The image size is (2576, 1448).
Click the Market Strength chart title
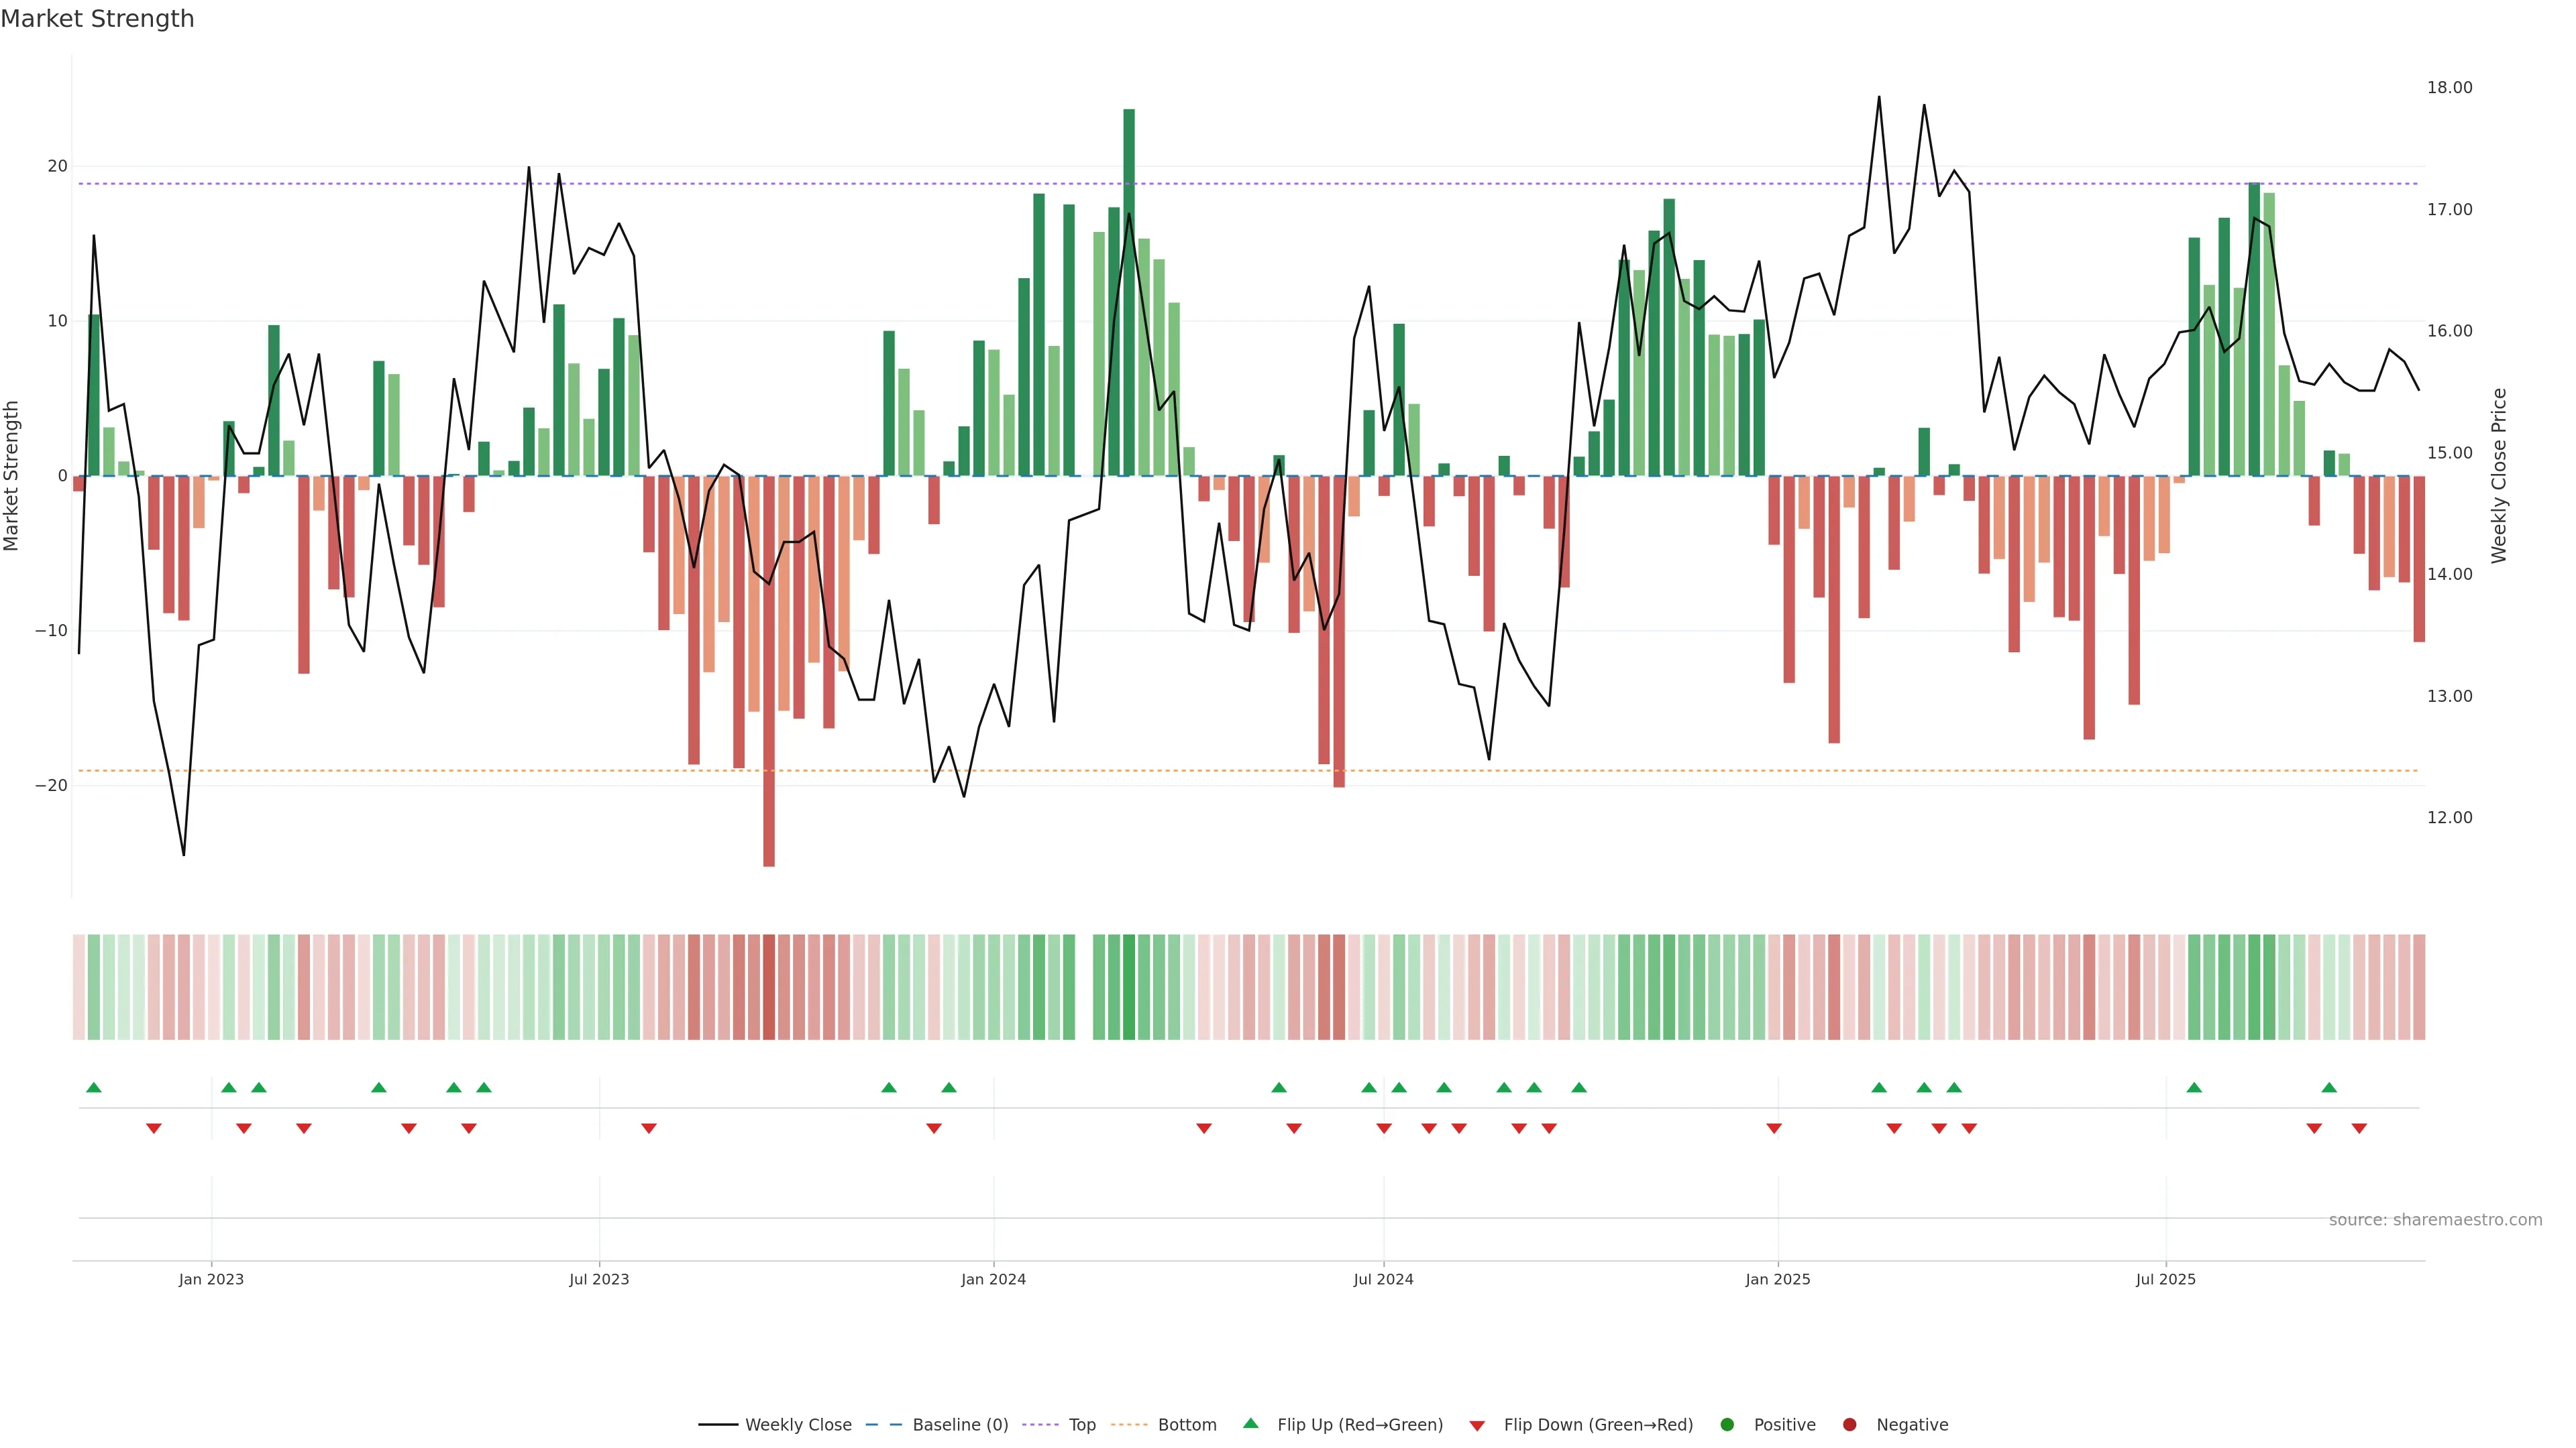pyautogui.click(x=97, y=19)
